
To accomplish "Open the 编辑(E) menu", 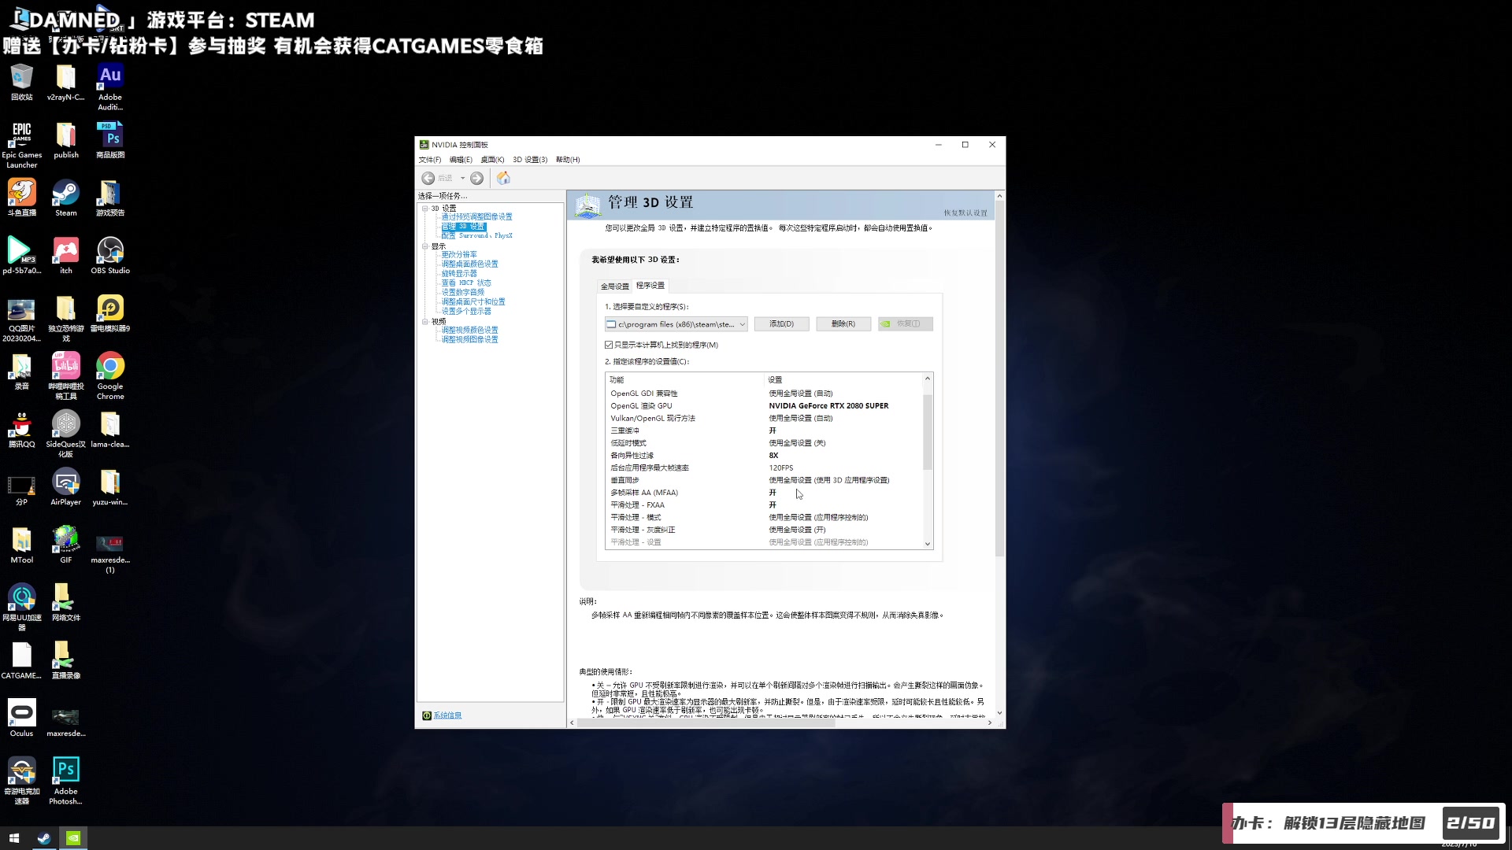I will (x=461, y=160).
